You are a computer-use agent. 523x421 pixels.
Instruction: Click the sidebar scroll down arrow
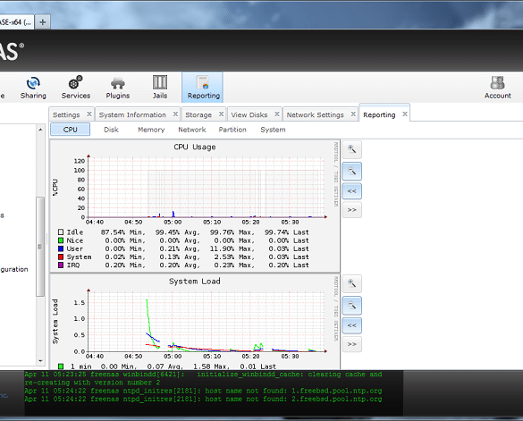(x=40, y=360)
